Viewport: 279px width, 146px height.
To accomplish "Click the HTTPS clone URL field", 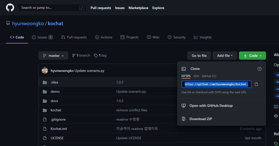I will [216, 84].
